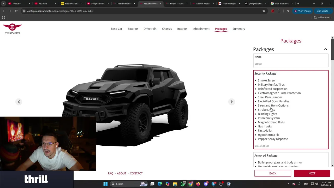
Task: Go forward in browser history
Action: 10,11
